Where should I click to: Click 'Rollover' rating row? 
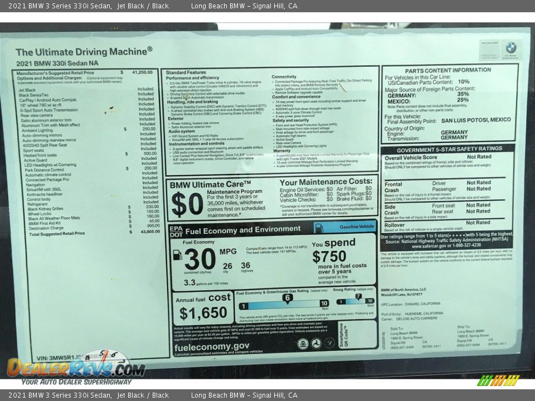coord(438,224)
